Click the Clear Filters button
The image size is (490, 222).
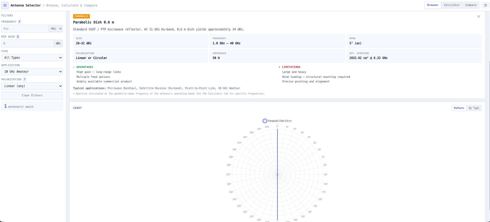click(x=32, y=96)
